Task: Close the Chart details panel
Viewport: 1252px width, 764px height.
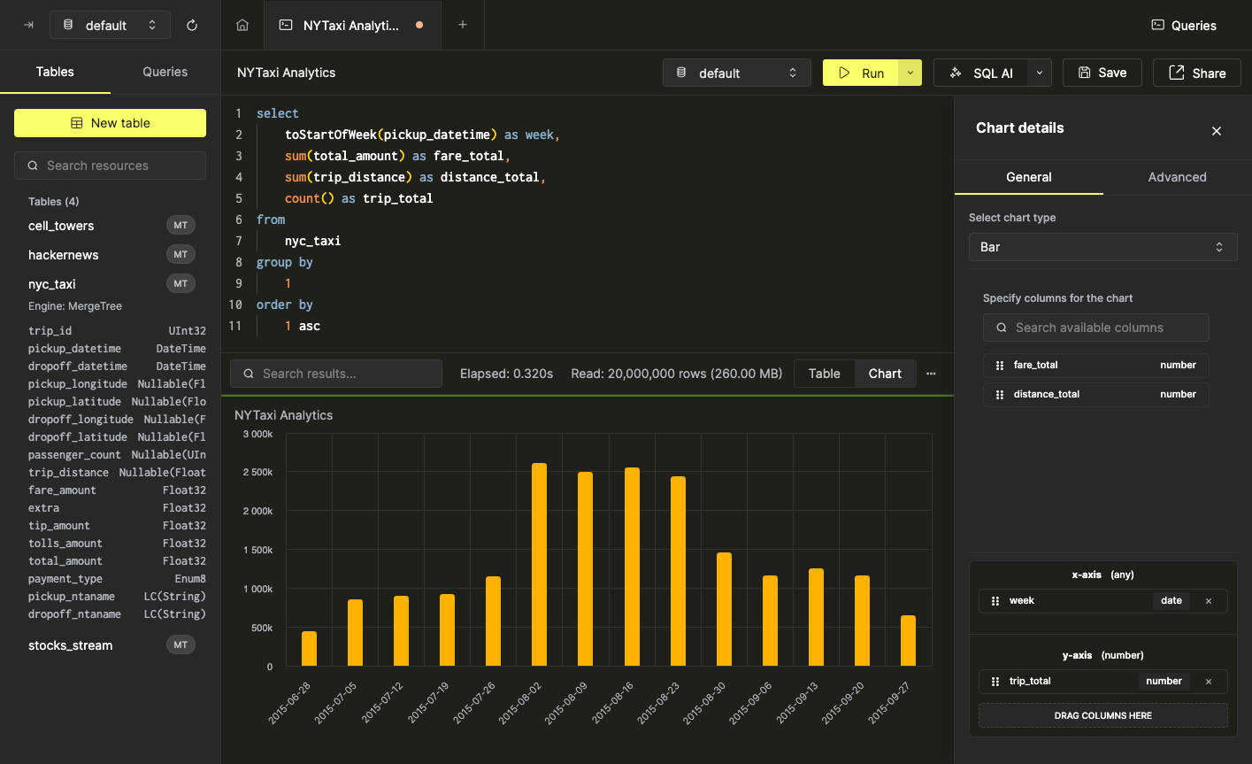Action: (1217, 131)
